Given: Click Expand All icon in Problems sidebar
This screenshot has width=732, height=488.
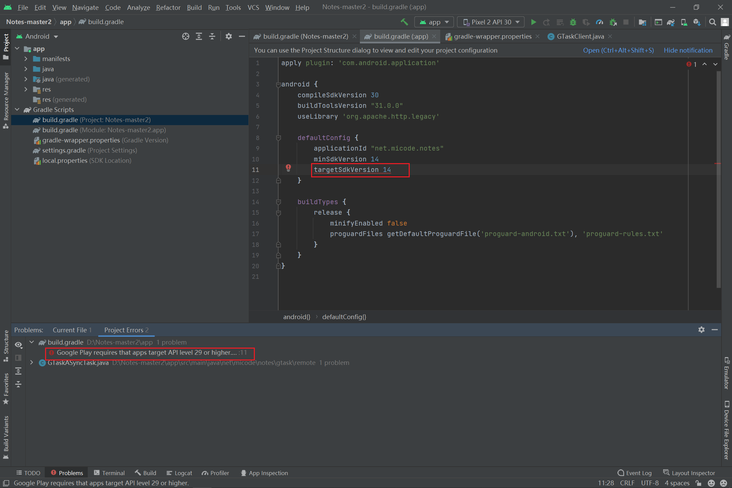Looking at the screenshot, I should (x=18, y=371).
